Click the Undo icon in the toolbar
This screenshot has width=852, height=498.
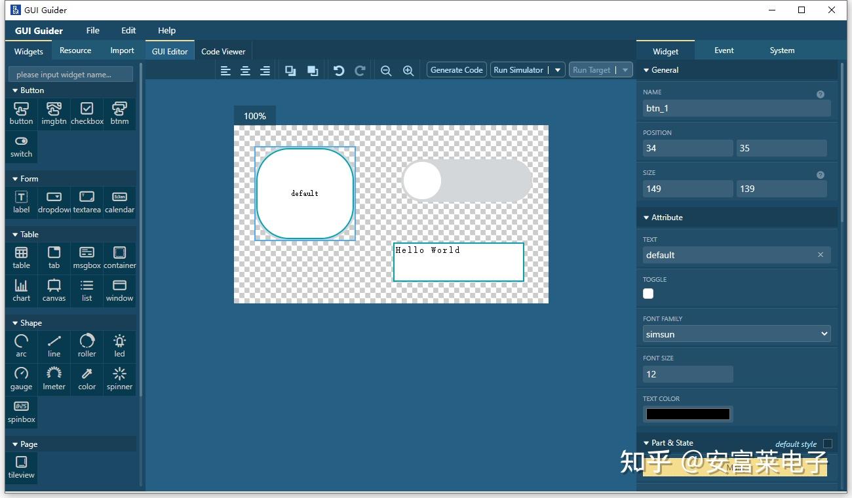point(339,70)
